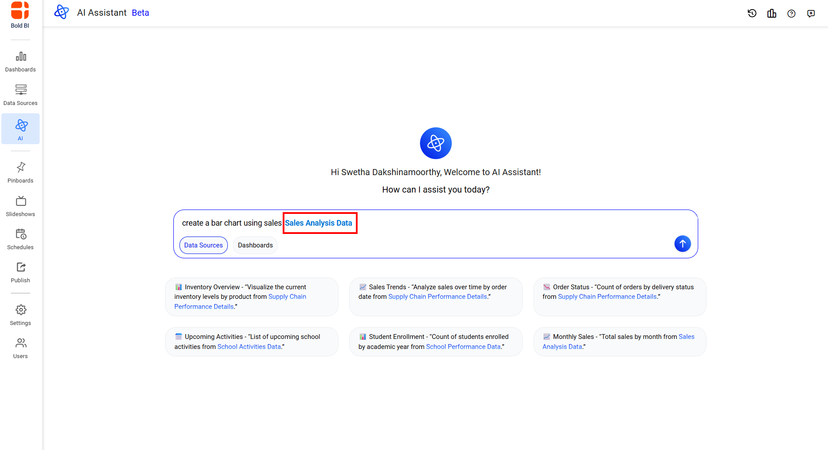Switch to the Dashboards chip in prompt box
Screen dimensions: 828x450
(255, 245)
